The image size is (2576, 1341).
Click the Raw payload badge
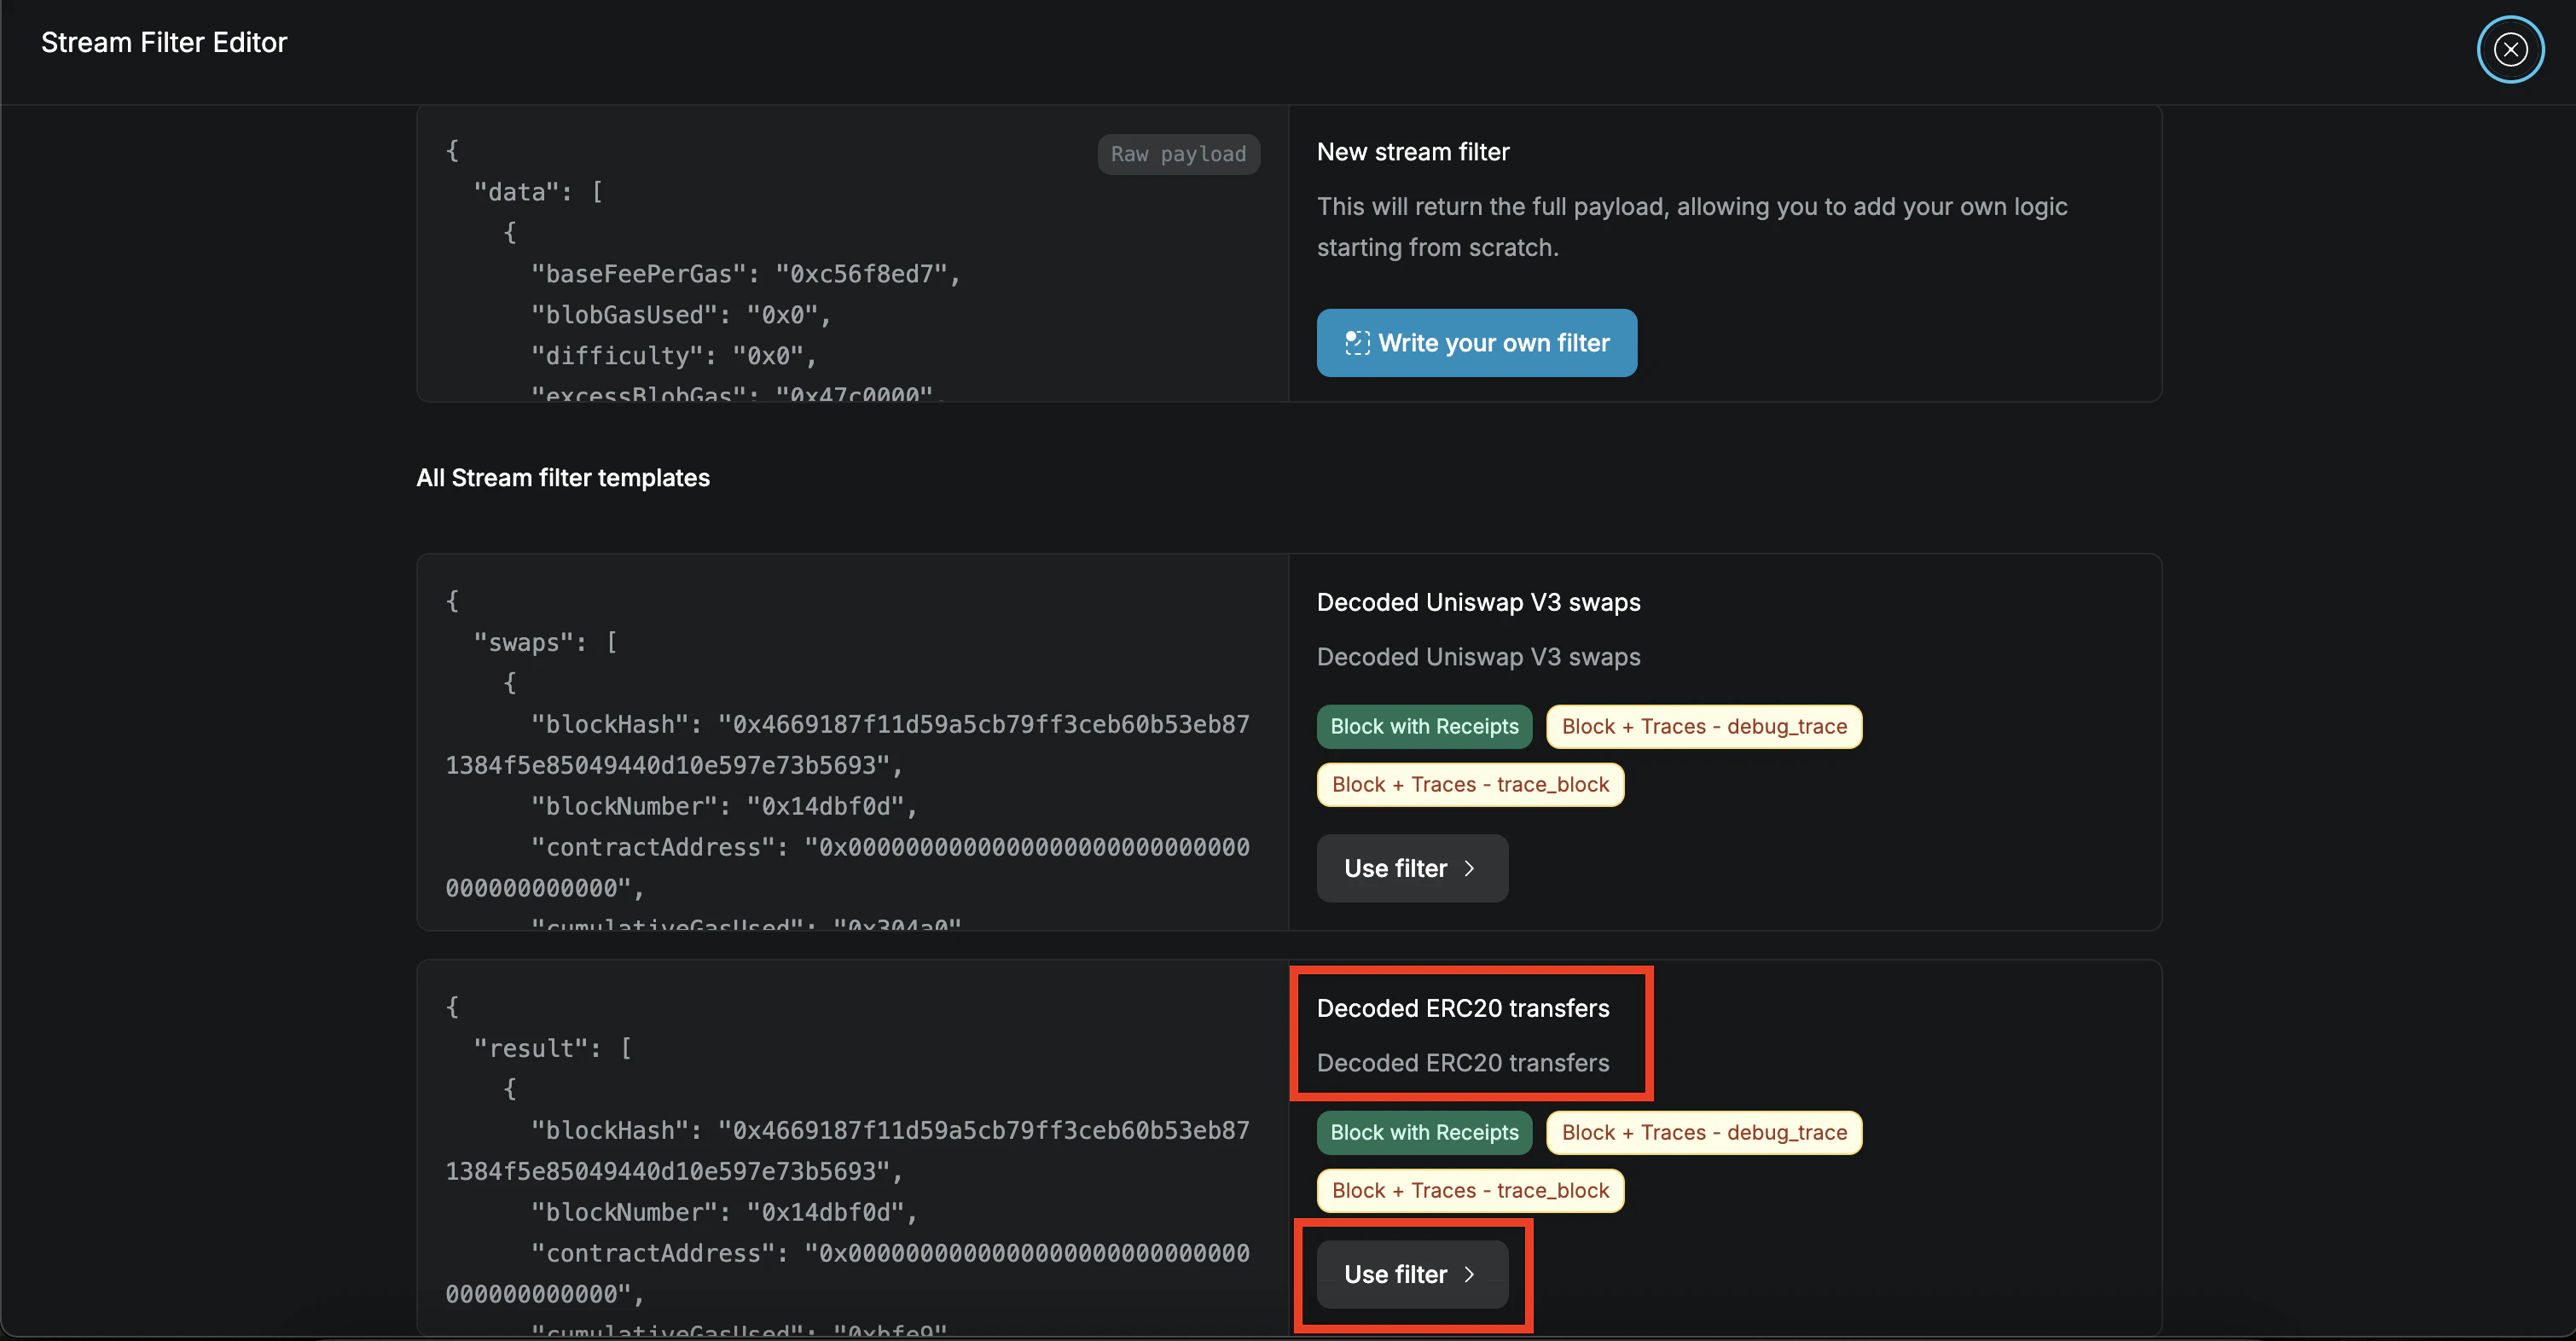(x=1178, y=154)
